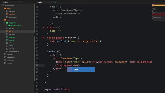Click the my-application repository icon

[3, 5]
